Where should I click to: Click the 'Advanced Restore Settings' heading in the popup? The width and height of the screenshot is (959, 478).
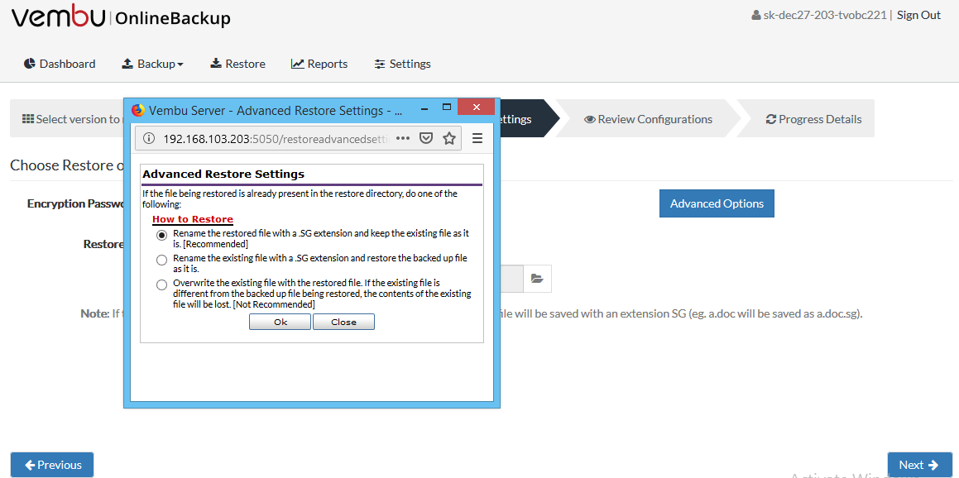point(223,174)
